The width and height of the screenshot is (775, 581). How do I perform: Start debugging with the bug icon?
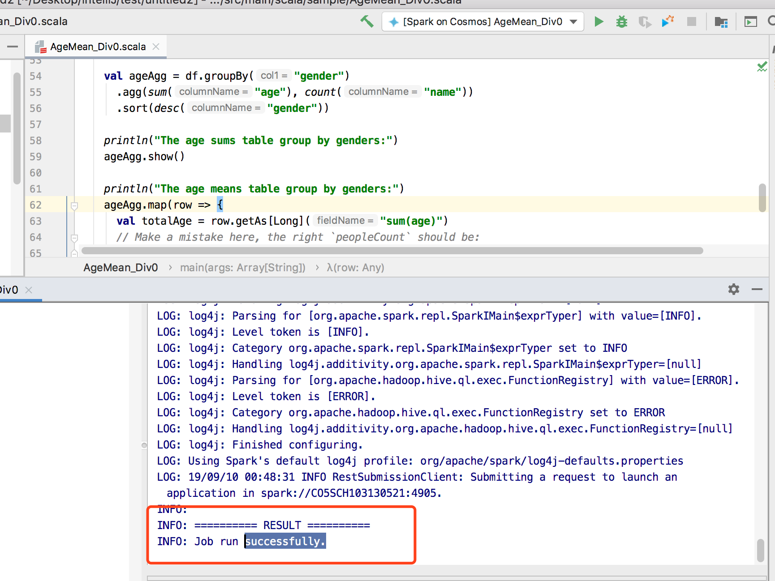click(x=622, y=21)
